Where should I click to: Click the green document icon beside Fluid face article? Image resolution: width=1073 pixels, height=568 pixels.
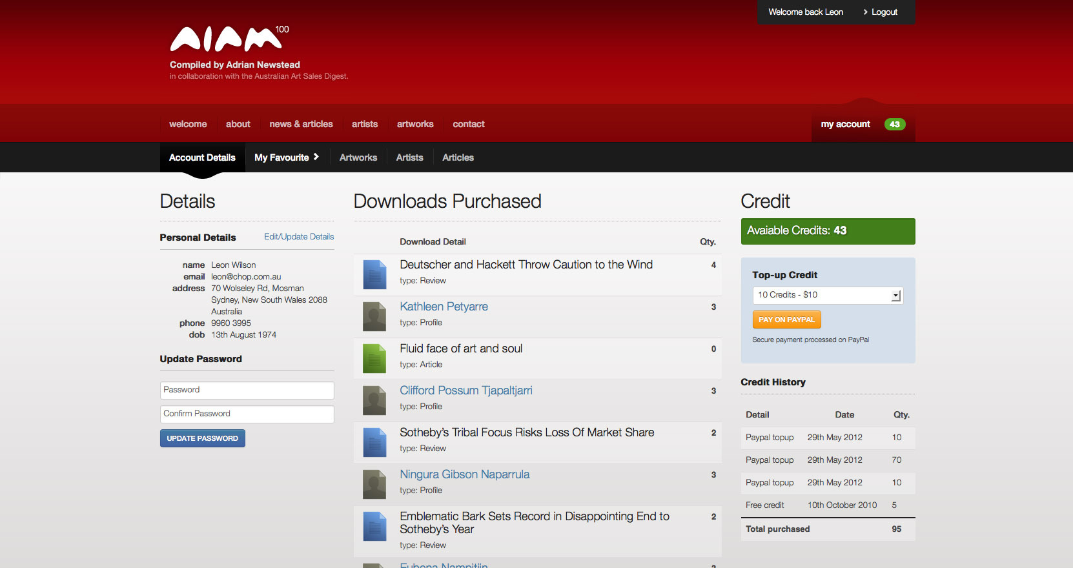[x=374, y=358]
